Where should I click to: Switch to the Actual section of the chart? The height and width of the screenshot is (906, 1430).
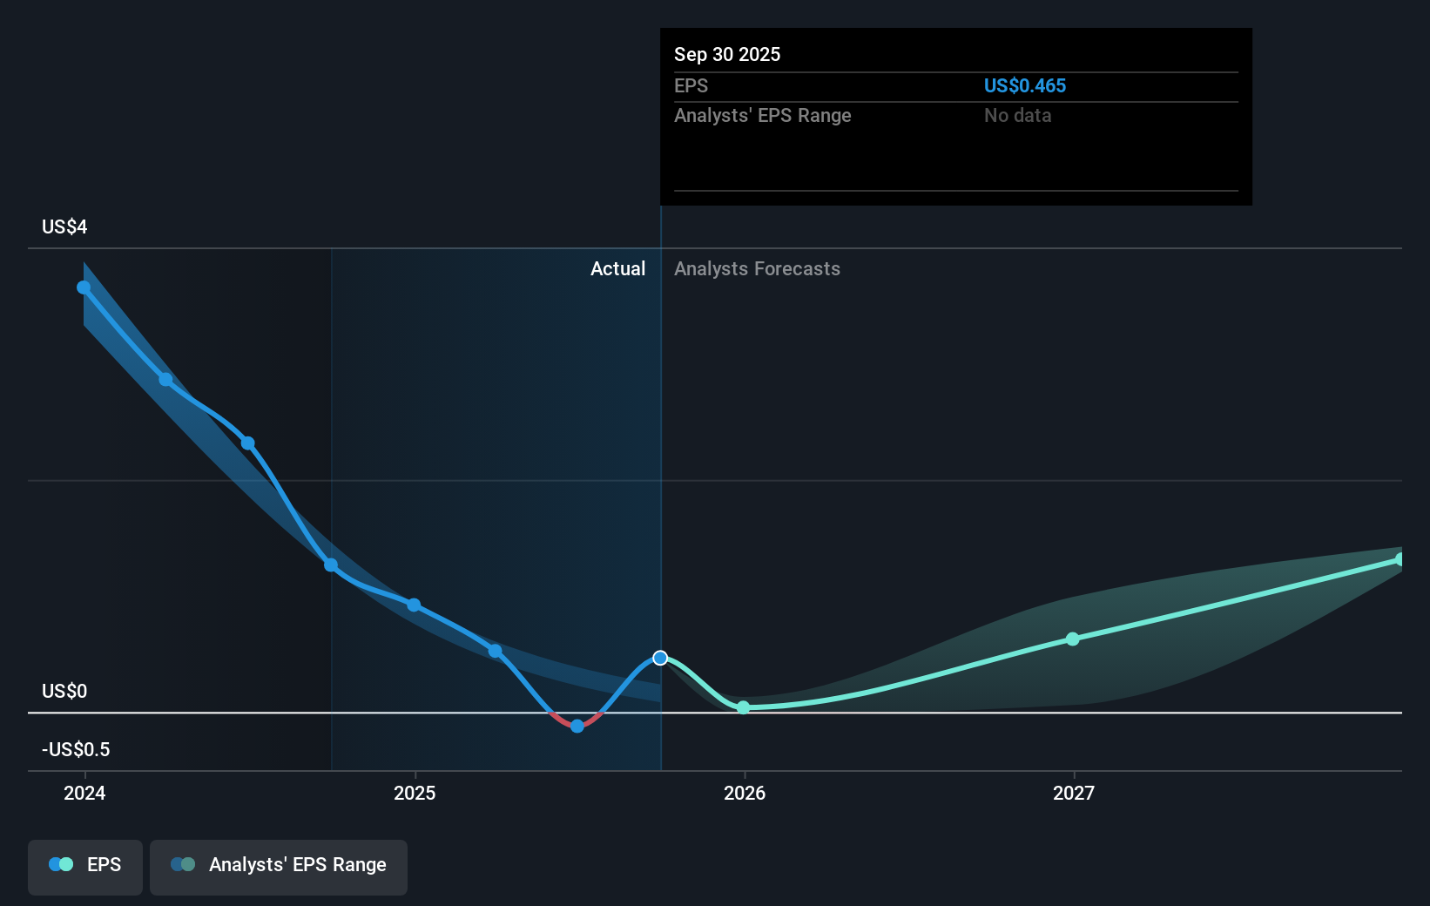[618, 268]
